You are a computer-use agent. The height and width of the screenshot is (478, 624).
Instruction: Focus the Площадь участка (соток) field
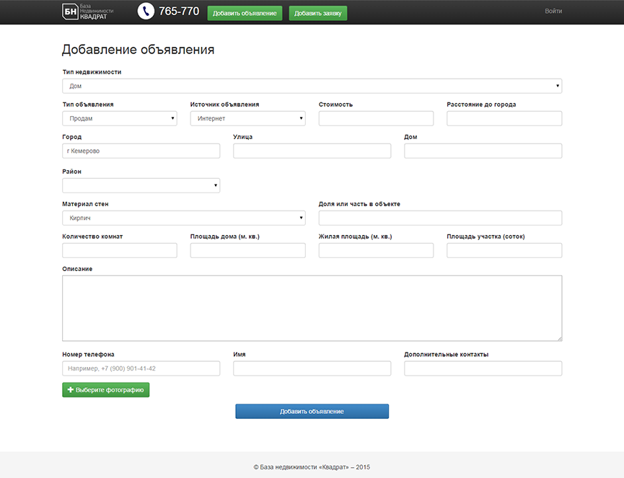[x=504, y=250]
